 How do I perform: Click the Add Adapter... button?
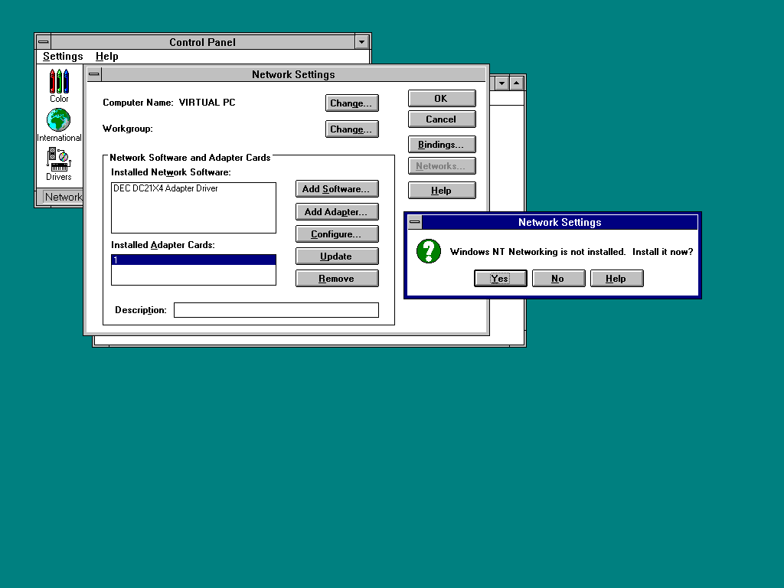click(x=337, y=212)
